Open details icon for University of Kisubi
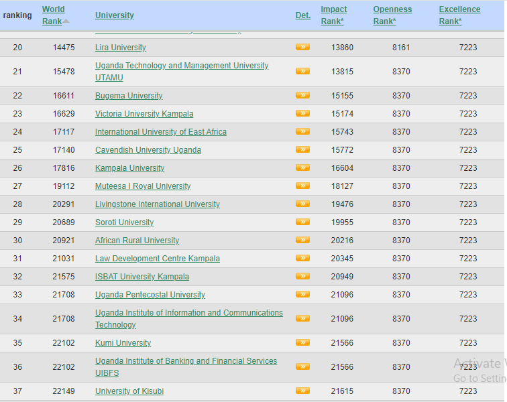The image size is (507, 402). point(302,391)
